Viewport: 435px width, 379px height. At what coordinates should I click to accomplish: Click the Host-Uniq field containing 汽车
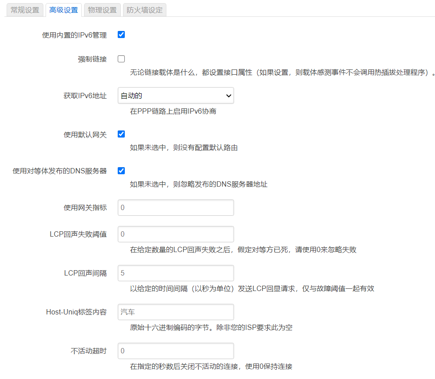tap(176, 312)
